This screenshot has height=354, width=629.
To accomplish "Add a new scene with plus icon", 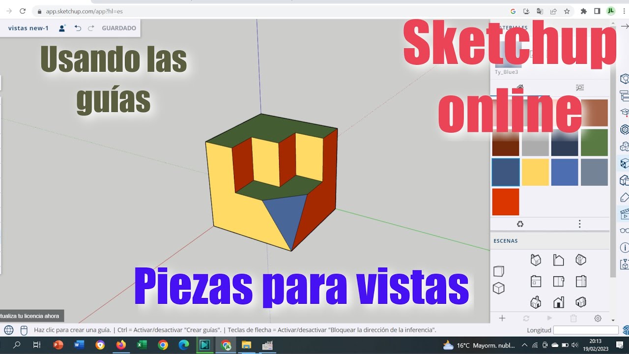I will pos(502,318).
